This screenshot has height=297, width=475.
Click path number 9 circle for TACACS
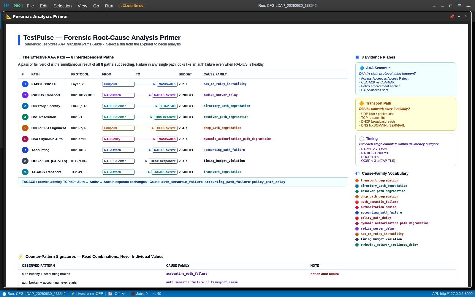tap(25, 172)
